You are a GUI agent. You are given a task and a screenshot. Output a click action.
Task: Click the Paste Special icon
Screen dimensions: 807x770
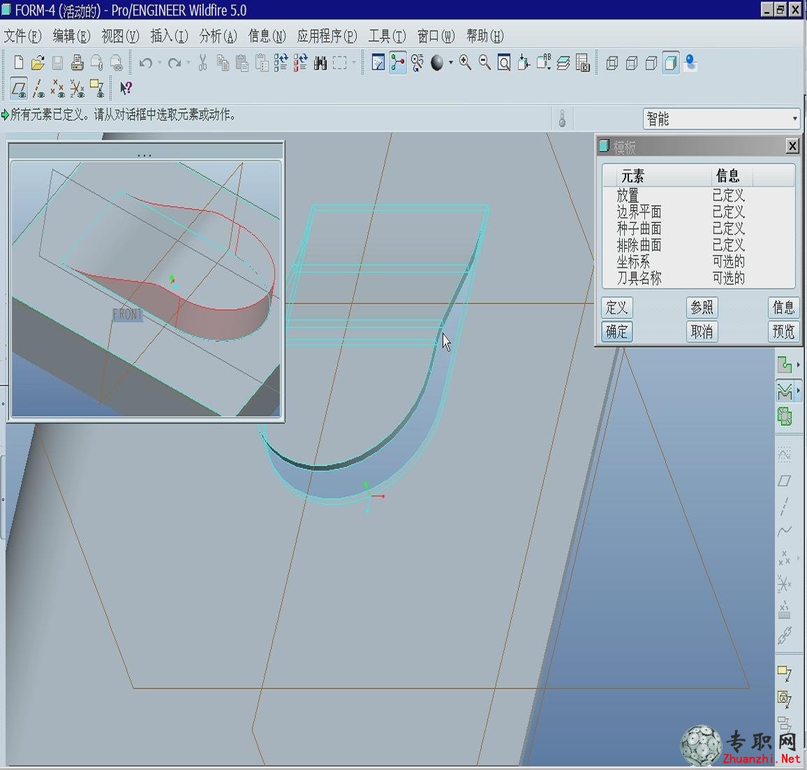tap(262, 63)
